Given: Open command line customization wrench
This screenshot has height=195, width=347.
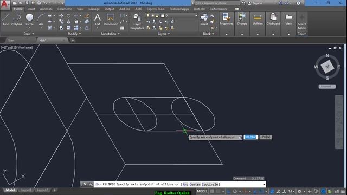Looking at the screenshot, I should pyautogui.click(x=91, y=184).
